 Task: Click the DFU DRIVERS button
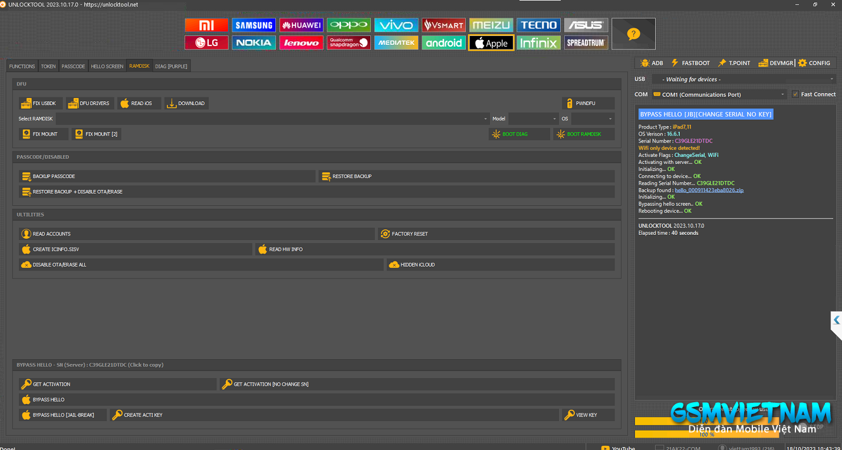[90, 103]
